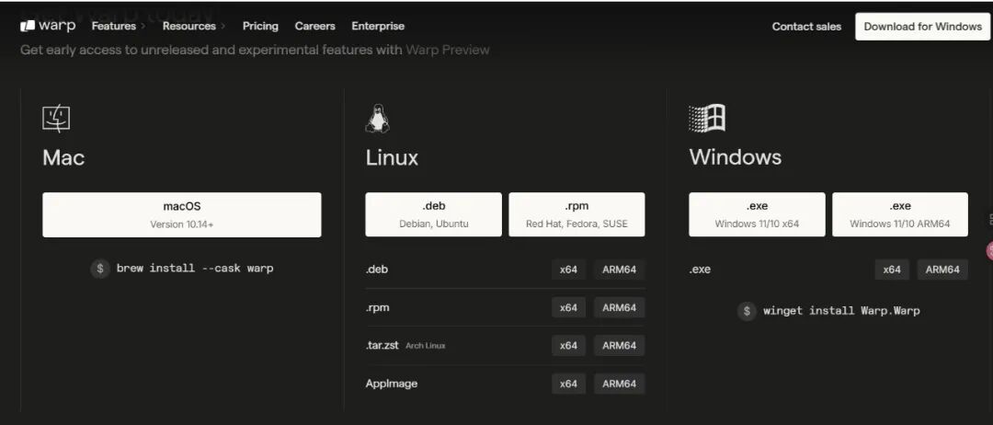Click the .rpm row label in list
The height and width of the screenshot is (425, 993).
coord(378,307)
